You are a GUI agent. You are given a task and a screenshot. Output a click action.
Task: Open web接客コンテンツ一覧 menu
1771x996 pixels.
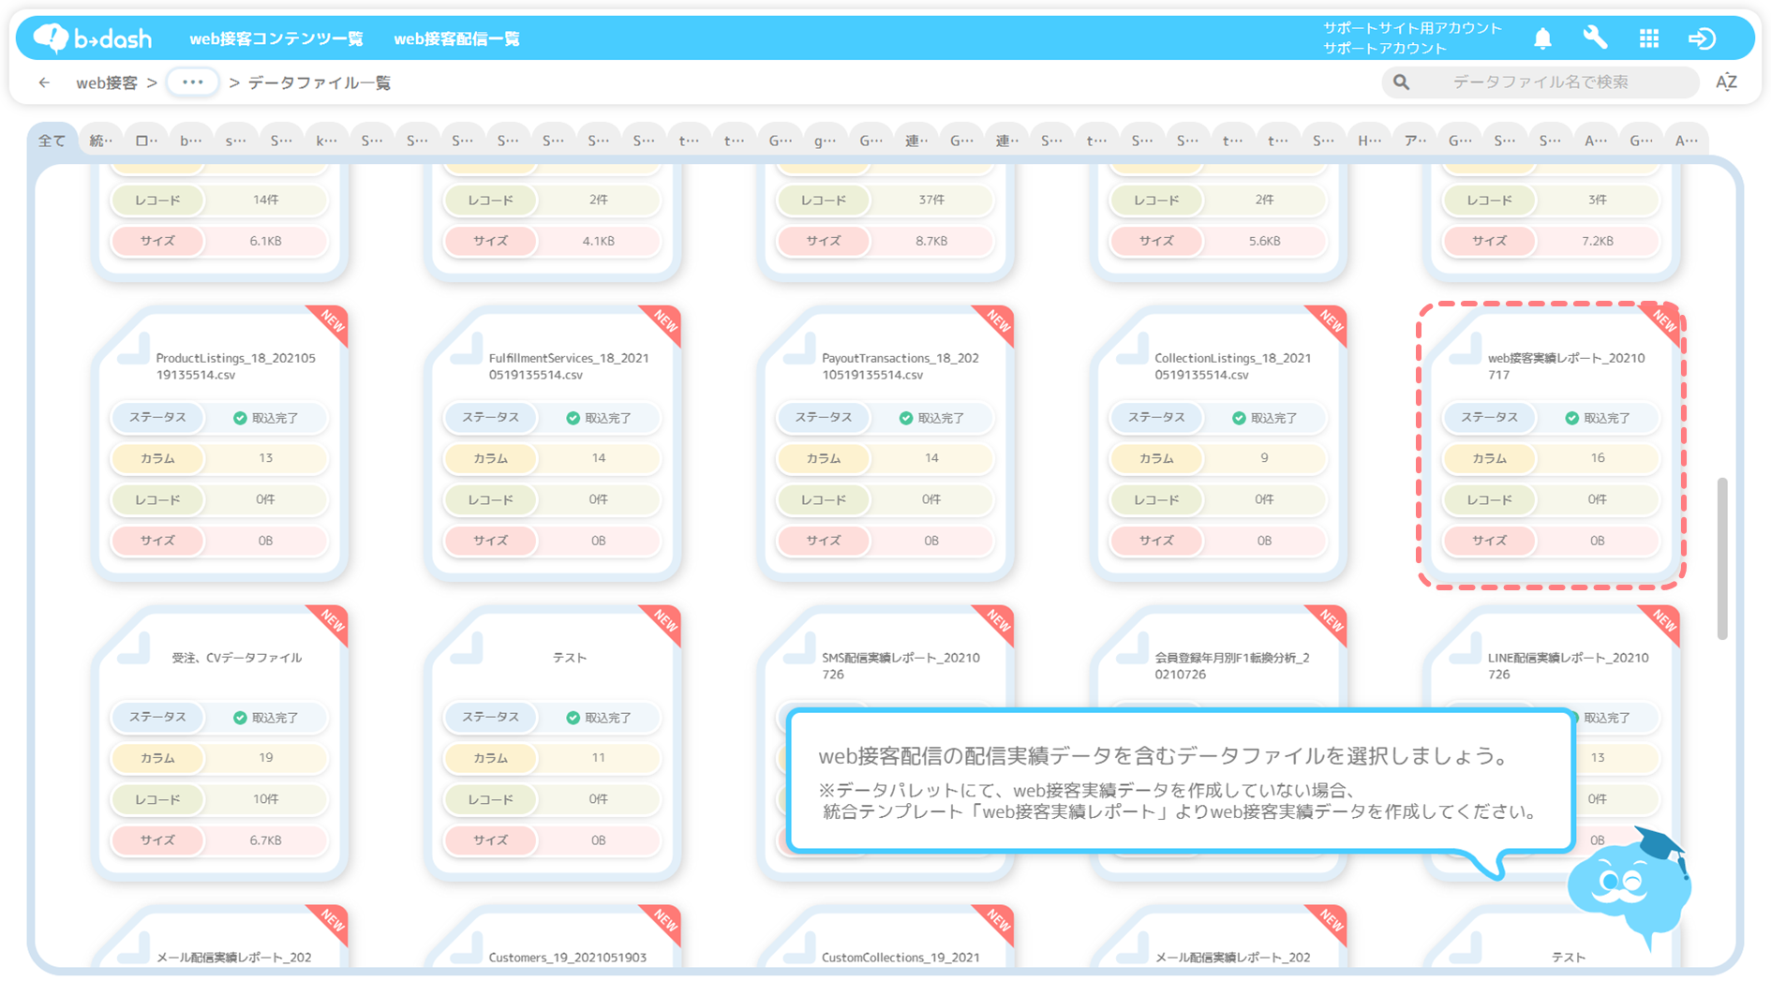coord(276,38)
